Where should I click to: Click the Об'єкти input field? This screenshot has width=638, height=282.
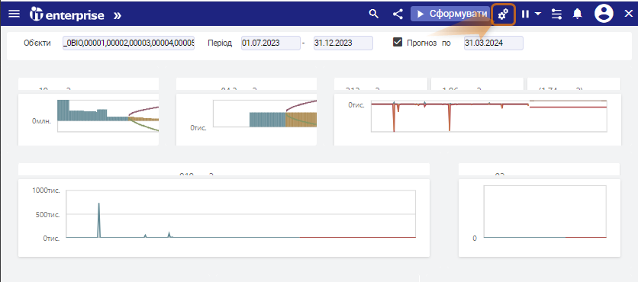pyautogui.click(x=128, y=43)
